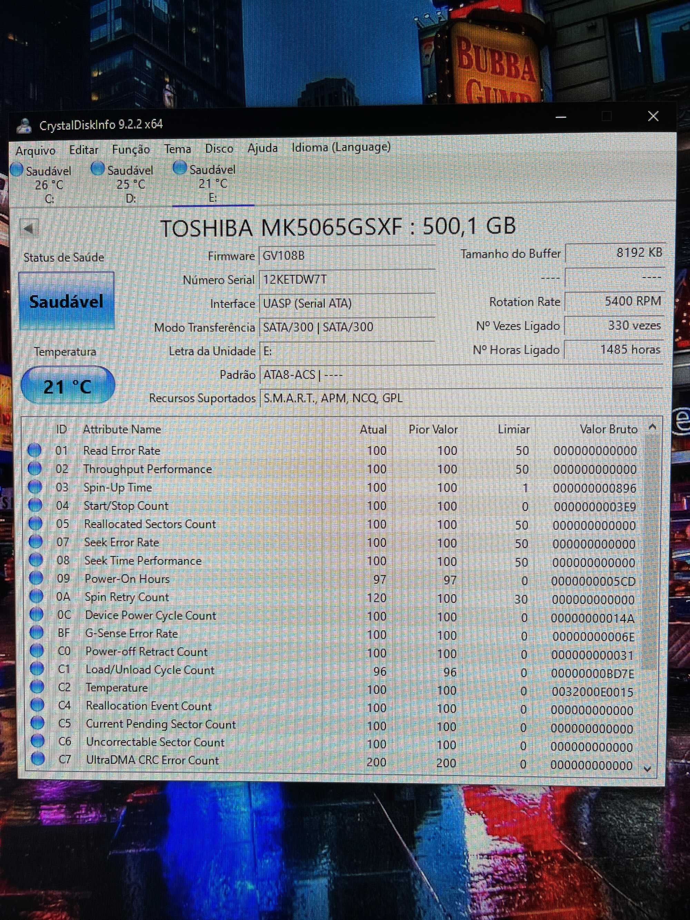Click the Recursos Suportados field

pyautogui.click(x=461, y=398)
